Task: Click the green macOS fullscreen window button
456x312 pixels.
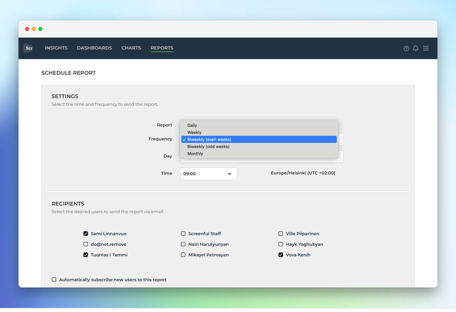Action: (x=41, y=29)
